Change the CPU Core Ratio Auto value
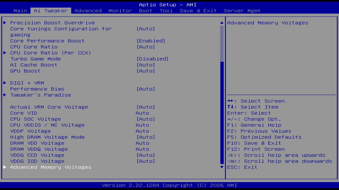This screenshot has width=339, height=190. (146, 47)
